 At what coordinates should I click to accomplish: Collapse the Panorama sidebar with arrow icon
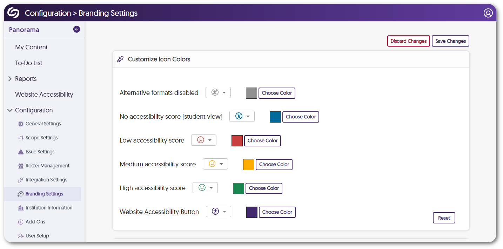(76, 29)
